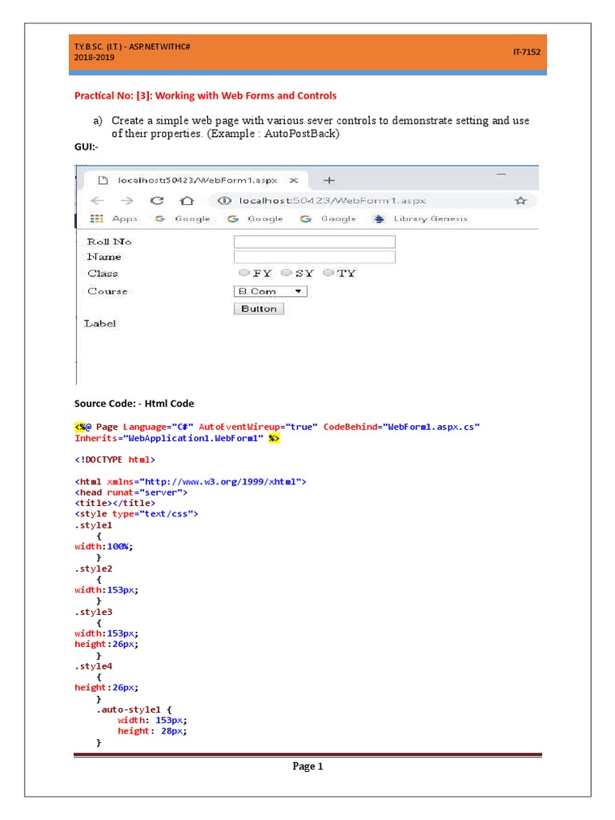
Task: Click the .style3 code line
Action: click(93, 612)
